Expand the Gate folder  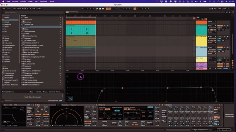[21, 29]
